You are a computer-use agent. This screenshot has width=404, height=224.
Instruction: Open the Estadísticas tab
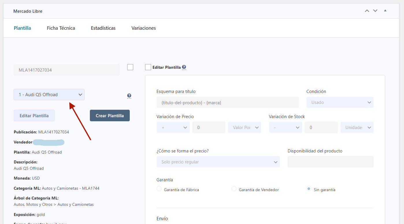coord(103,28)
